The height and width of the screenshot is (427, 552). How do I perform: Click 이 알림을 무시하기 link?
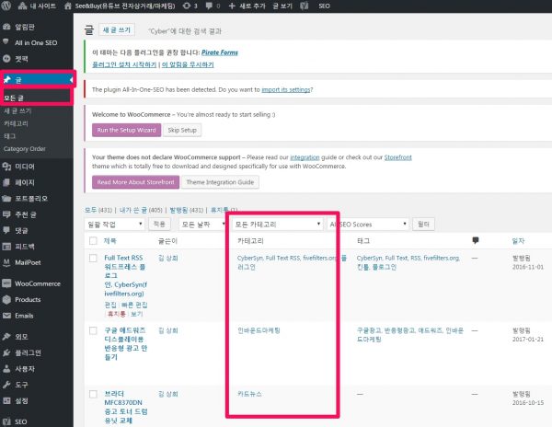[188, 64]
